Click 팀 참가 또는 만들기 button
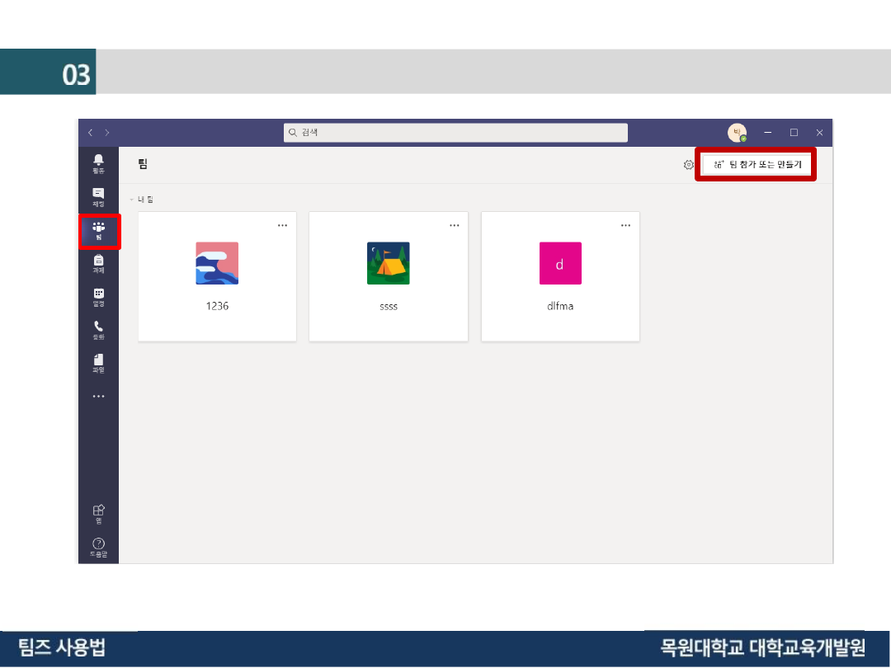The image size is (891, 668). [x=757, y=165]
